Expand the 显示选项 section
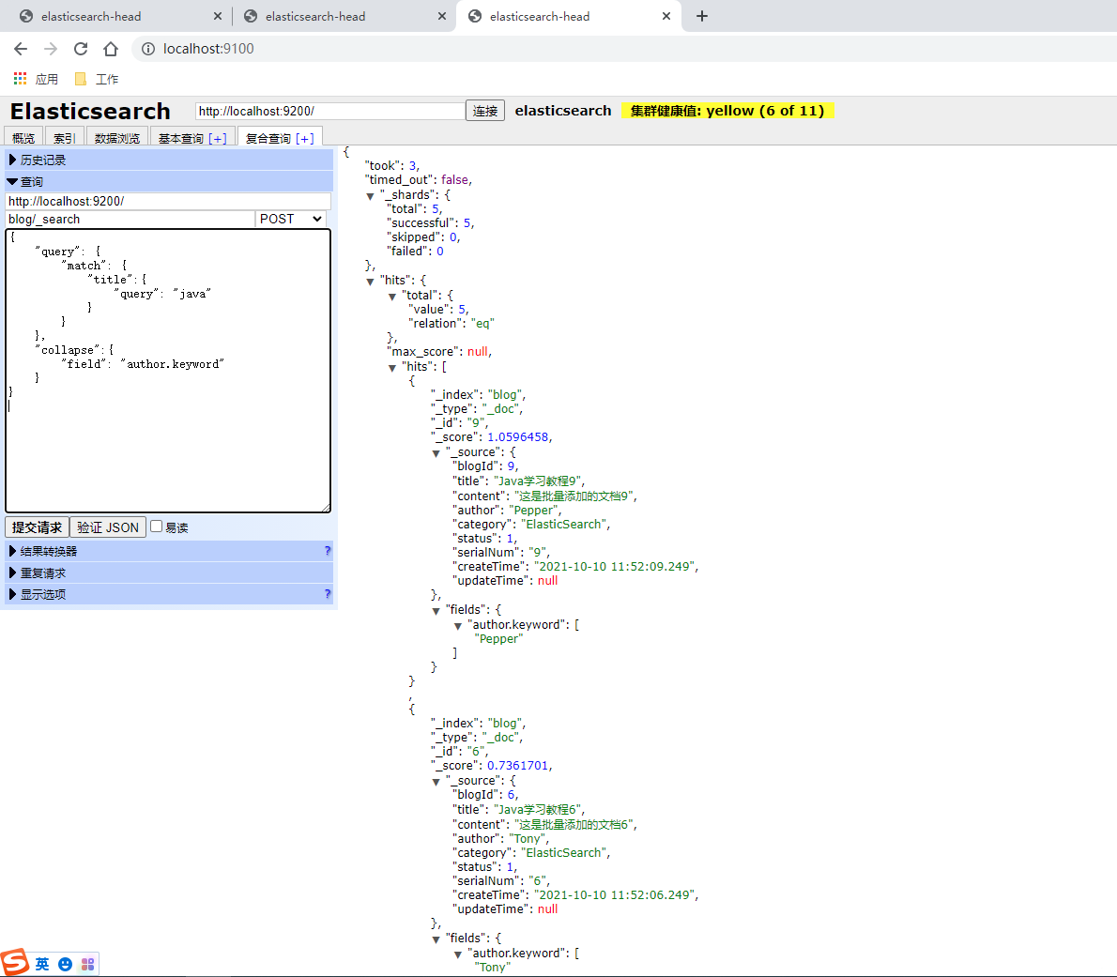Viewport: 1117px width, 977px height. [x=169, y=594]
